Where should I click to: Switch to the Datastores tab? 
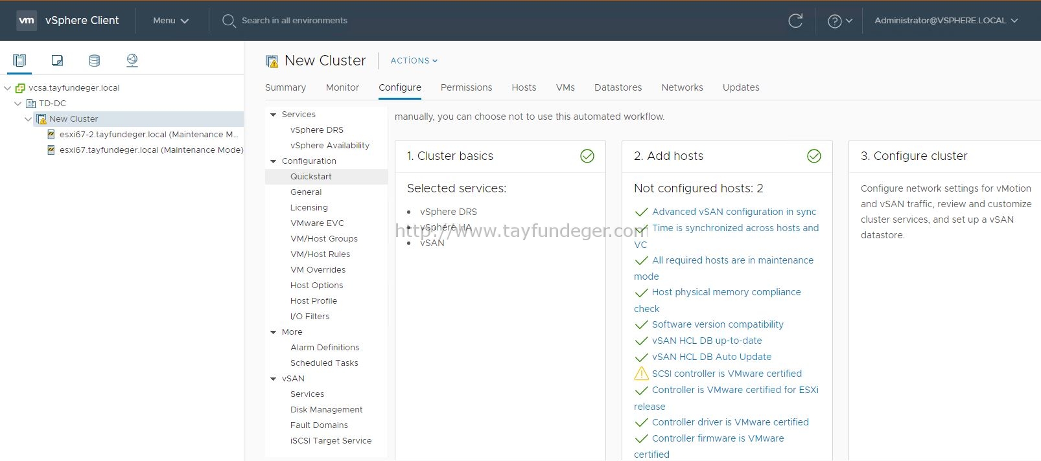tap(618, 87)
